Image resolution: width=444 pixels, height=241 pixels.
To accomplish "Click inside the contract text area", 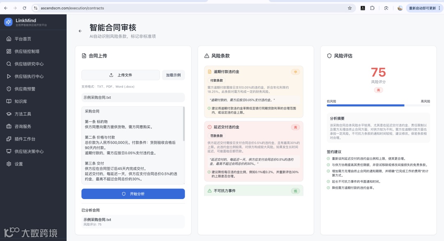I will [132, 145].
